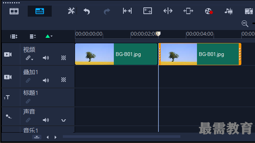Click the roll tool icon

[x=168, y=11]
